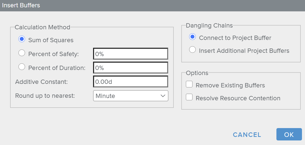Click the Options group heading
Screen dimensions: 305x145
pos(197,73)
